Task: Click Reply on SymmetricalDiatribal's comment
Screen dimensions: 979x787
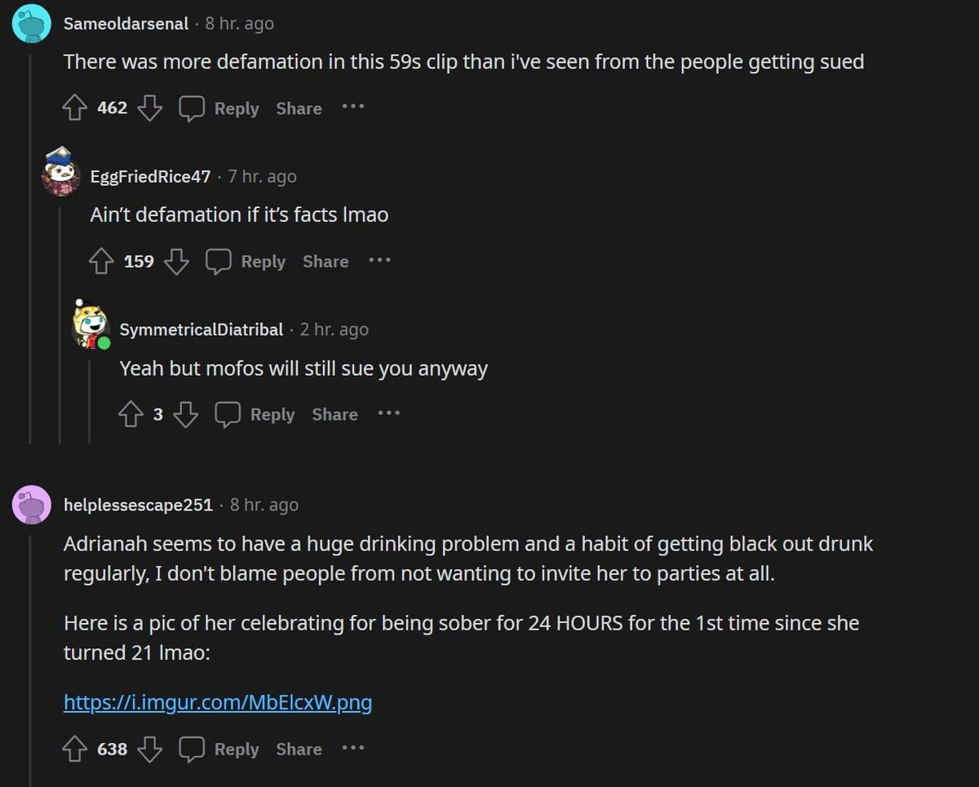Action: (x=272, y=414)
